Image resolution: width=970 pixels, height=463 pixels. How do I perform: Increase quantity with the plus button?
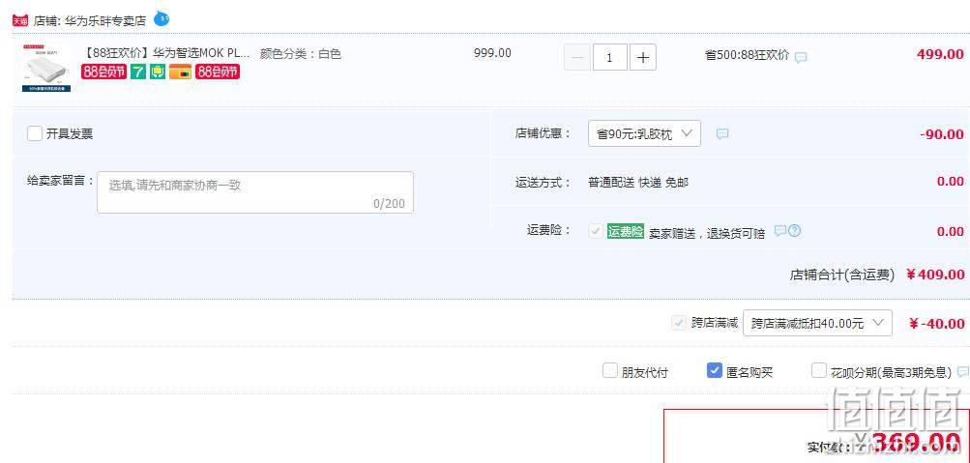(643, 57)
